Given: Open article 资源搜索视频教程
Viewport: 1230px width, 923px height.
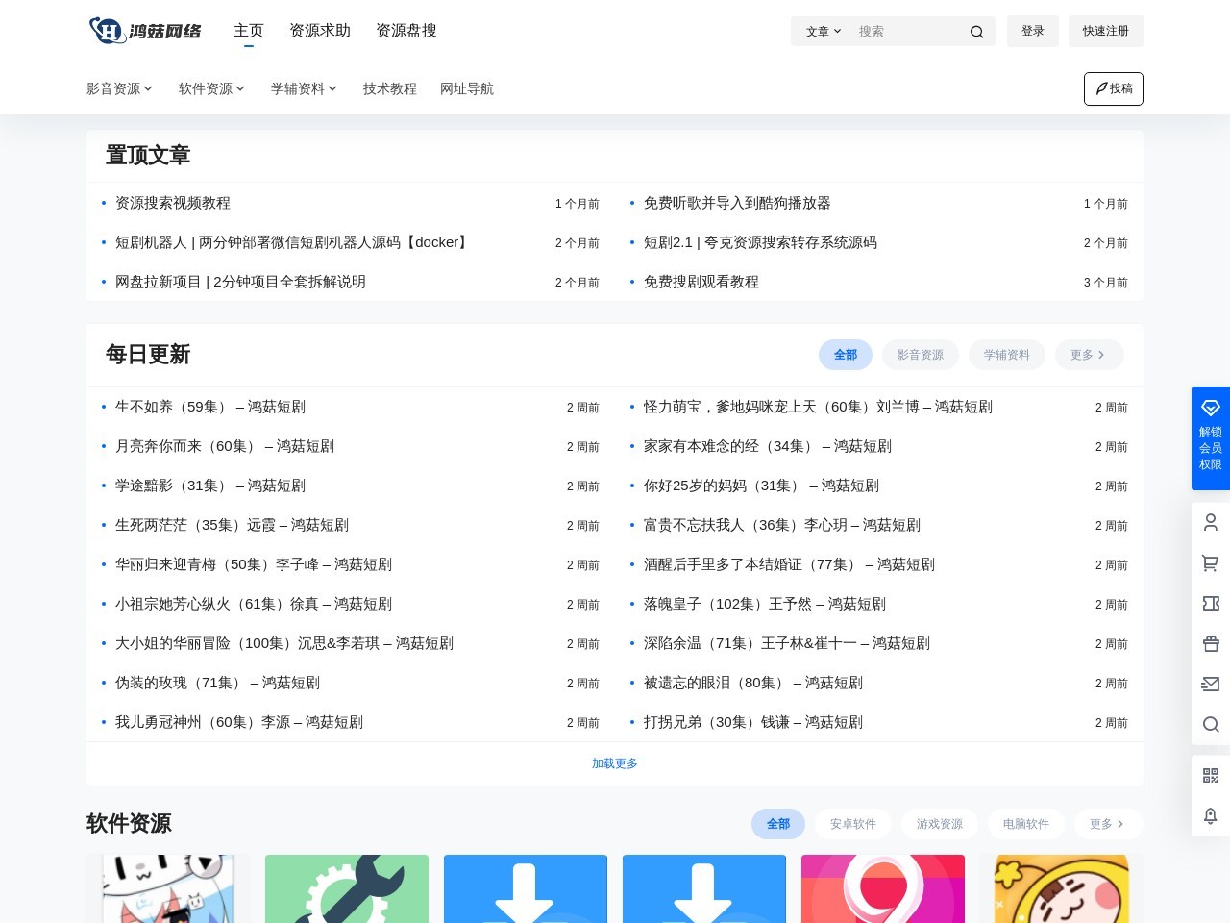Looking at the screenshot, I should tap(173, 203).
